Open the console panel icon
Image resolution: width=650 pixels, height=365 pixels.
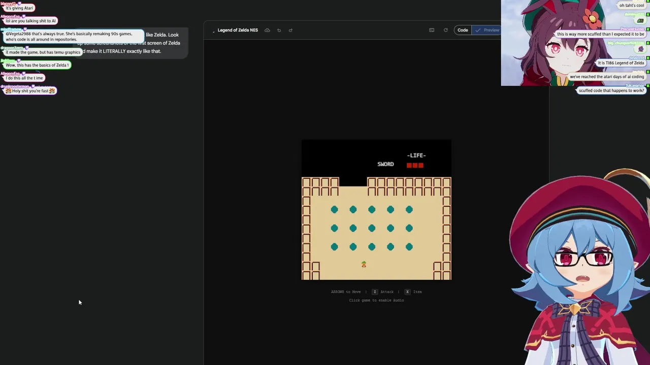pyautogui.click(x=432, y=30)
